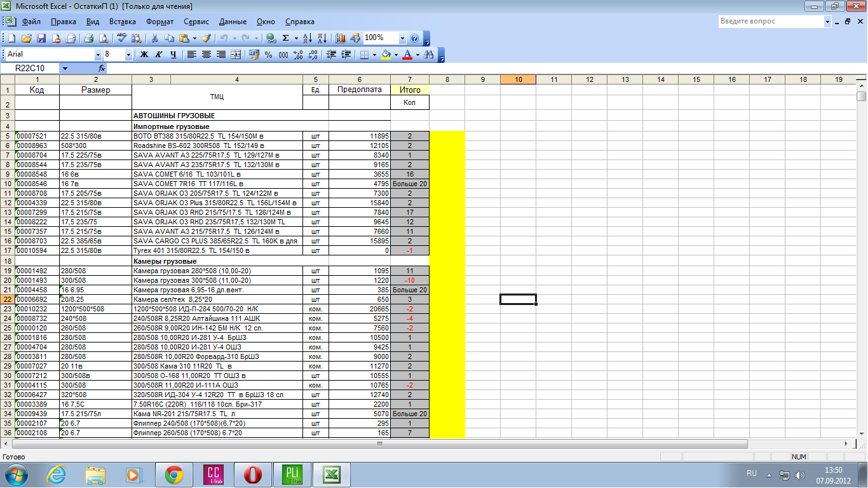868x488 pixels.
Task: Click the Paste clipboard icon
Action: click(184, 38)
